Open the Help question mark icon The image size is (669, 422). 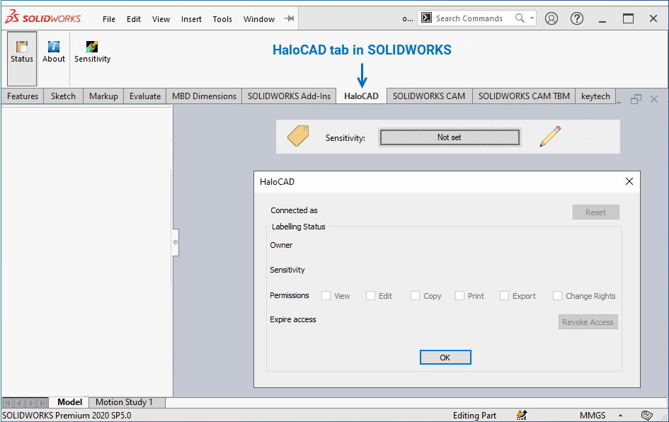coord(577,18)
